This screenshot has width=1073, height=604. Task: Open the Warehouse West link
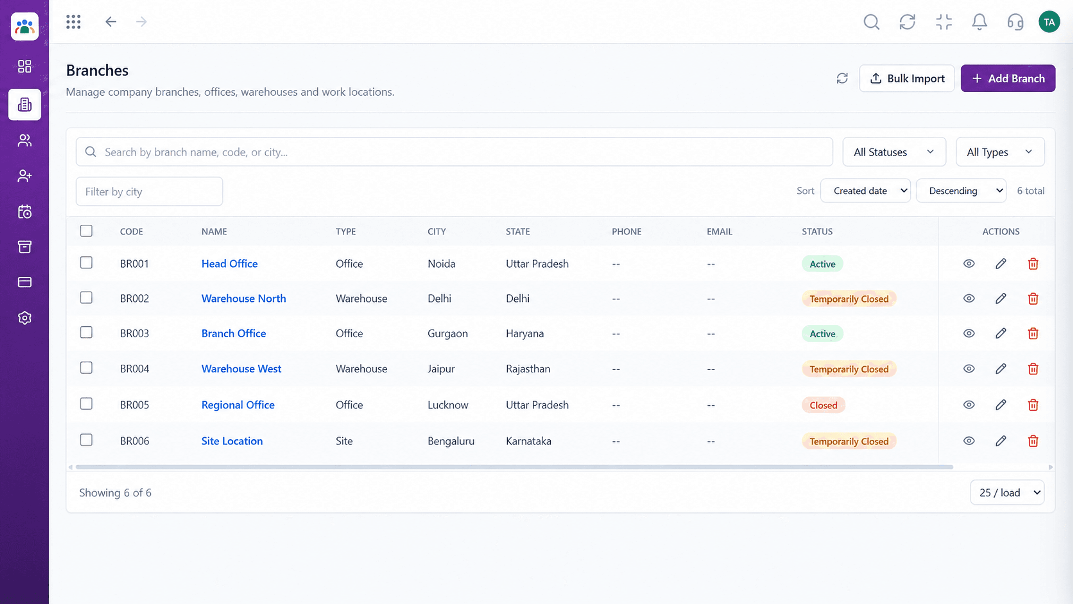(241, 369)
